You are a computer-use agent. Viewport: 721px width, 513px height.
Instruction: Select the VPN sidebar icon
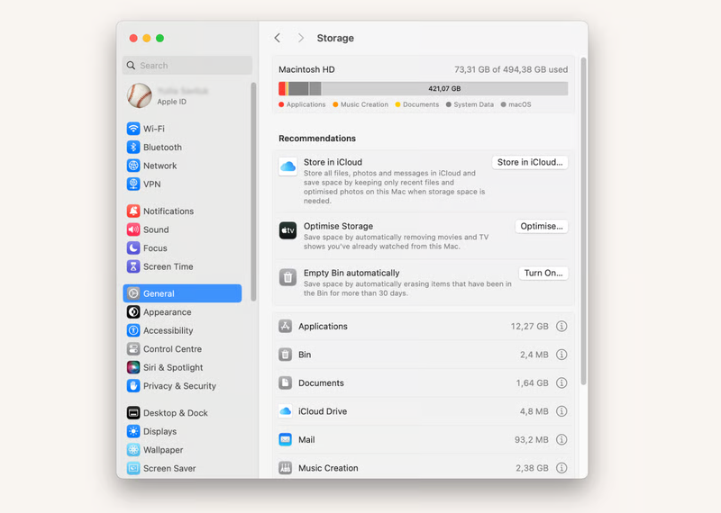click(x=133, y=184)
